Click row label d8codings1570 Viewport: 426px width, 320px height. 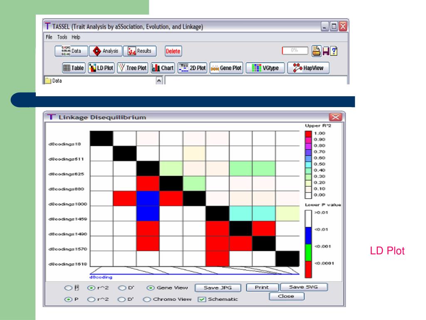[x=68, y=249]
